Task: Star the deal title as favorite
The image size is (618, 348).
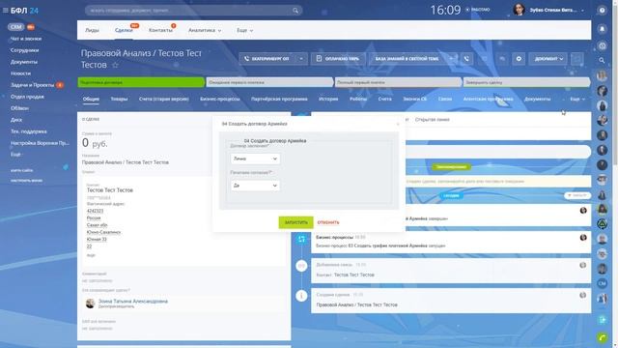Action: point(115,65)
